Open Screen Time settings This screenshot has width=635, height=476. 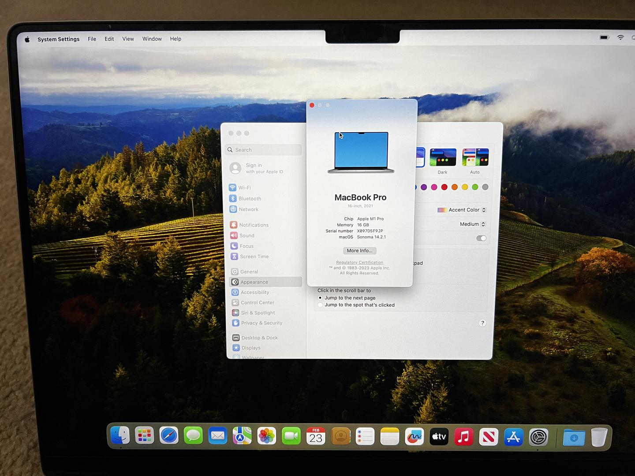(254, 257)
